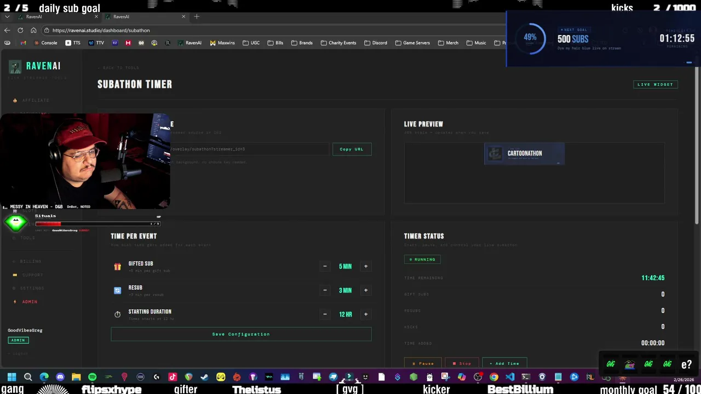The image size is (701, 394).
Task: Expand the Charity Events bookmarks folder
Action: pyautogui.click(x=338, y=43)
